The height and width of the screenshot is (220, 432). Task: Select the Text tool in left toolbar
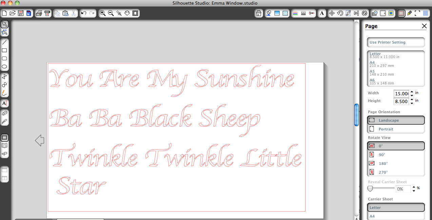coord(4,103)
